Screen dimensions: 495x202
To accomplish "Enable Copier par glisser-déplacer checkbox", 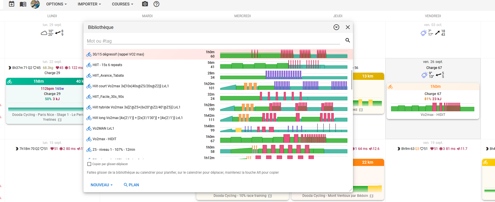I will pyautogui.click(x=89, y=164).
